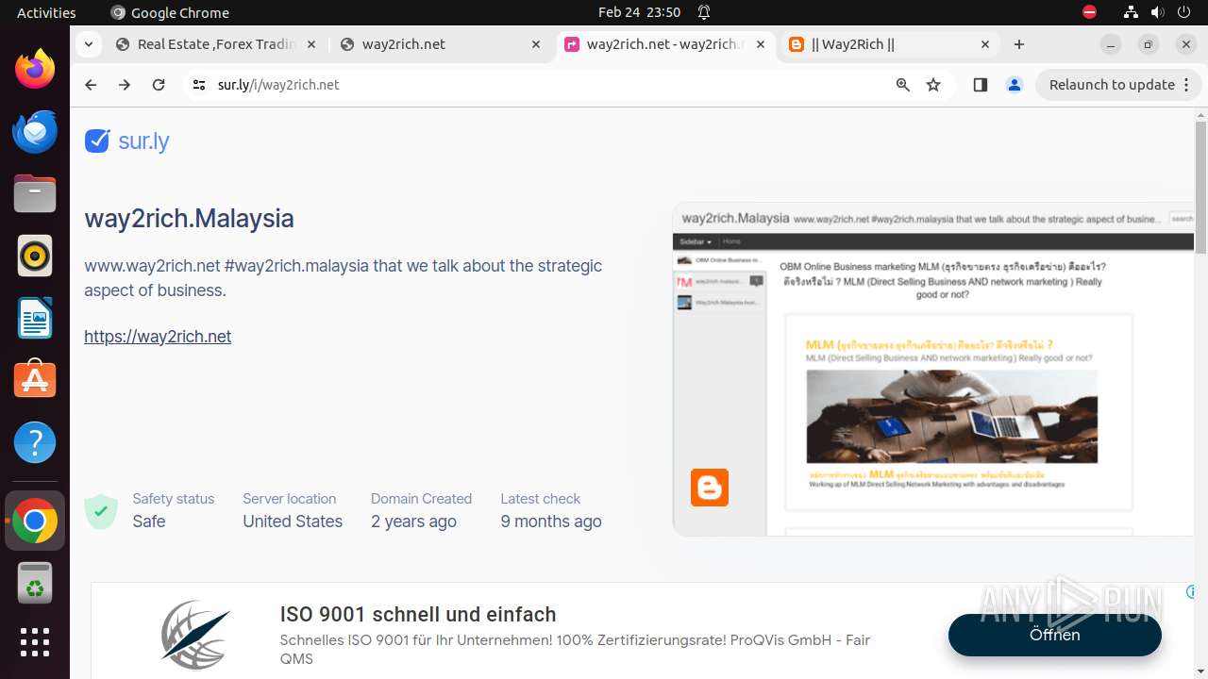Viewport: 1208px width, 679px height.
Task: Close the Real Estate, Forex Trading tab
Action: 311,44
